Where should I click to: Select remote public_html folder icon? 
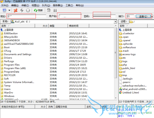pos(120,68)
